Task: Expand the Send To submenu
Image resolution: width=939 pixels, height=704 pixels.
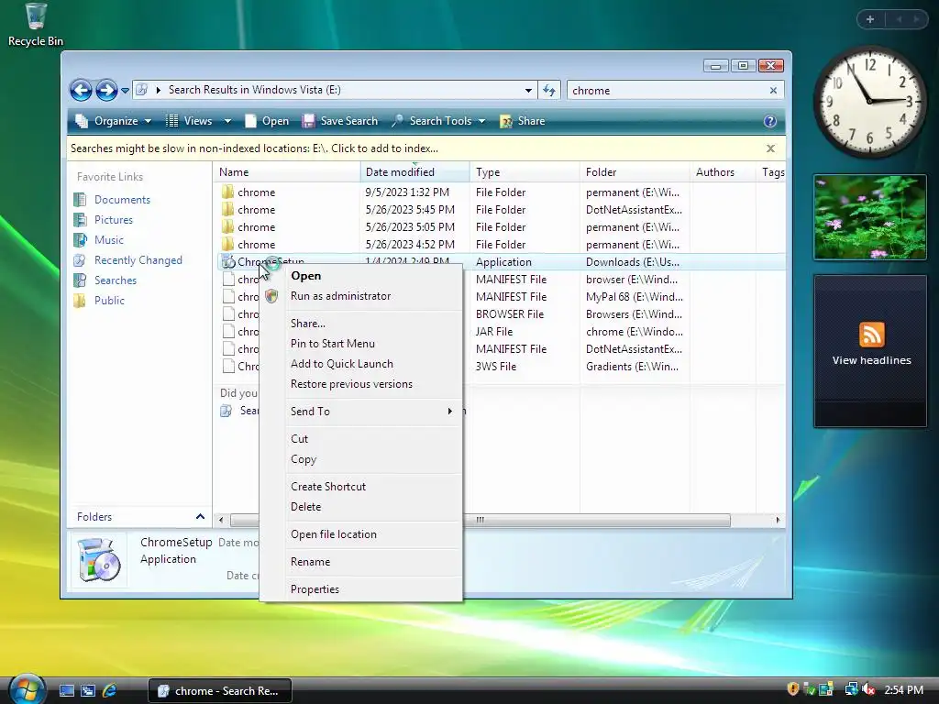Action: tap(361, 412)
